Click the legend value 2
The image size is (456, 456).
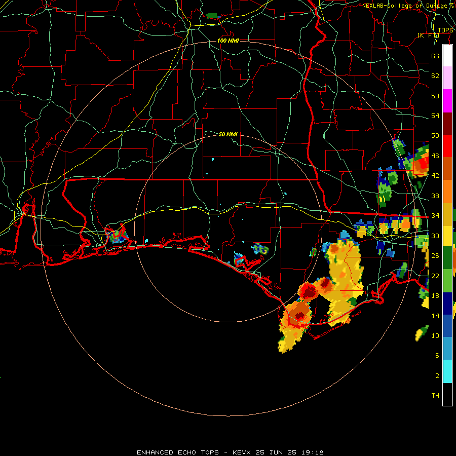[437, 376]
